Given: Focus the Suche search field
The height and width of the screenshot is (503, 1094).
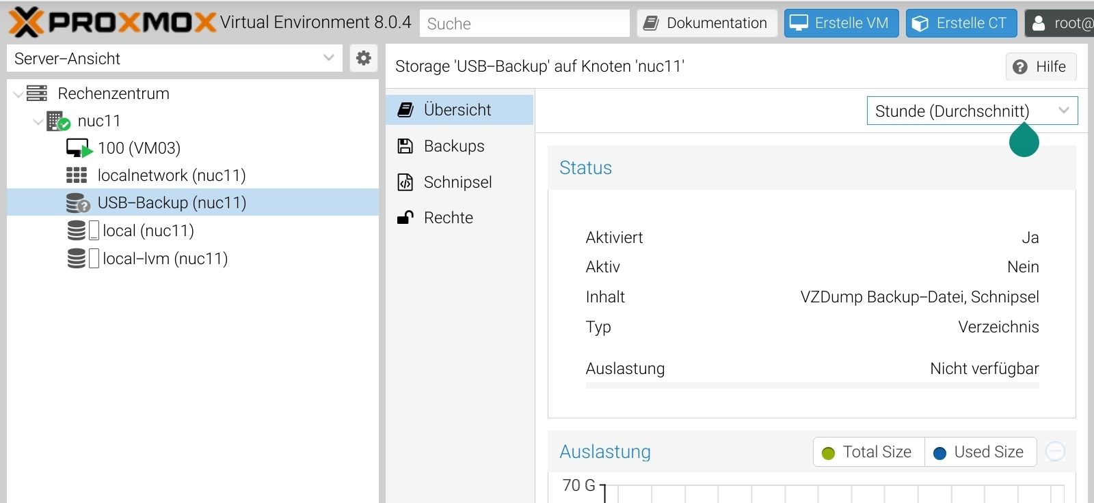Looking at the screenshot, I should coord(524,24).
